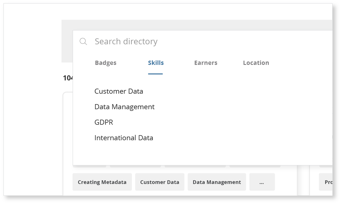Open the Earners tab
Screen dimensions: 341x204
click(x=206, y=63)
